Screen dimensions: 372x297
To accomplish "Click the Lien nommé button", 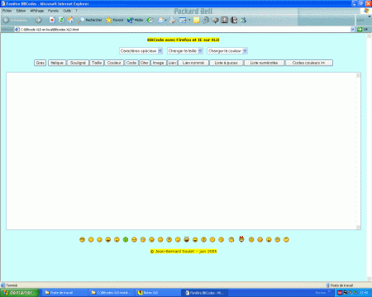I will tap(193, 63).
